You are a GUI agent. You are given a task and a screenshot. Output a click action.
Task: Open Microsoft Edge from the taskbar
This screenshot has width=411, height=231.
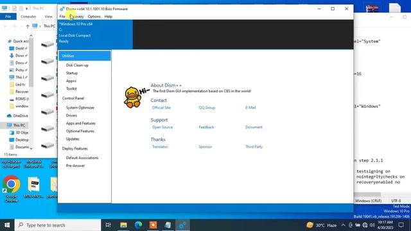[139, 225]
